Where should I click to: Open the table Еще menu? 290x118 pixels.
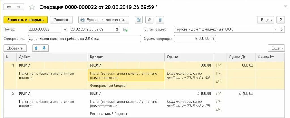click(x=276, y=48)
